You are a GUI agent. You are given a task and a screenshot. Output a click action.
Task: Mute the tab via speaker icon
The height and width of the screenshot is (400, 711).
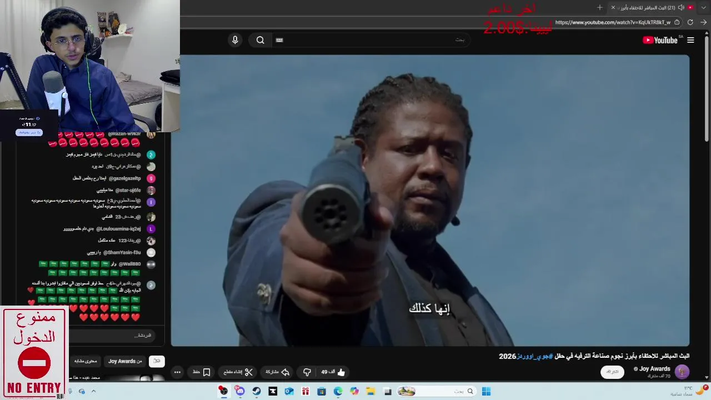point(681,7)
